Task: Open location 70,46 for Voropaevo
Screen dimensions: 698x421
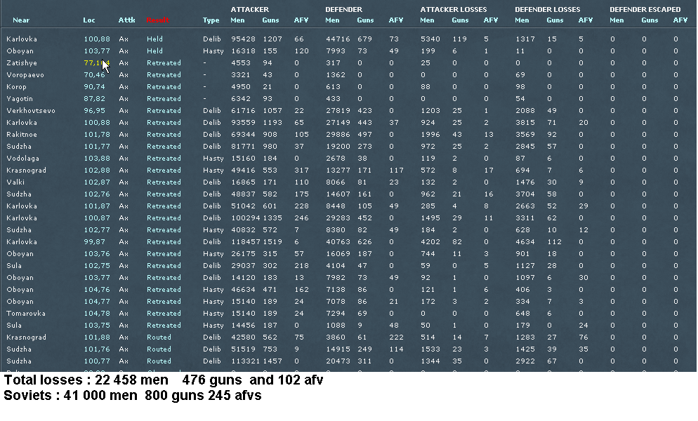Action: click(94, 75)
